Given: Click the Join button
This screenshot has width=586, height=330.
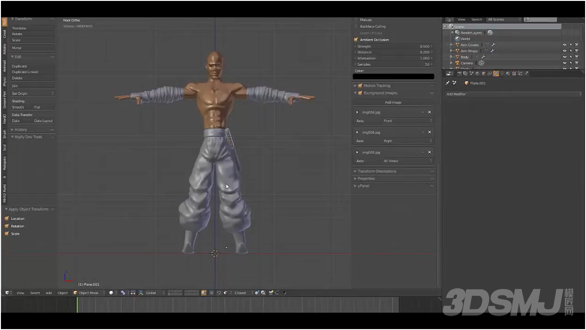Looking at the screenshot, I should pyautogui.click(x=32, y=86).
